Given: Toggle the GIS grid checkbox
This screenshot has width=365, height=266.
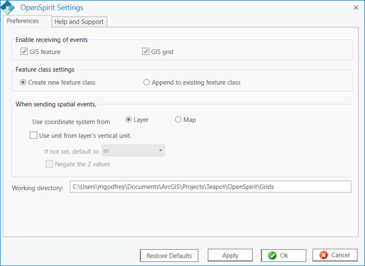Looking at the screenshot, I should coord(146,51).
